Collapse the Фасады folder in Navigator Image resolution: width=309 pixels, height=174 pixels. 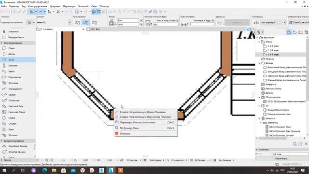point(259,63)
